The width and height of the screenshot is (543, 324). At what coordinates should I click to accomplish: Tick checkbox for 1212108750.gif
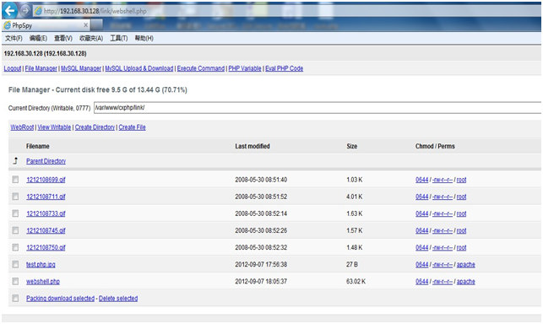pyautogui.click(x=15, y=247)
